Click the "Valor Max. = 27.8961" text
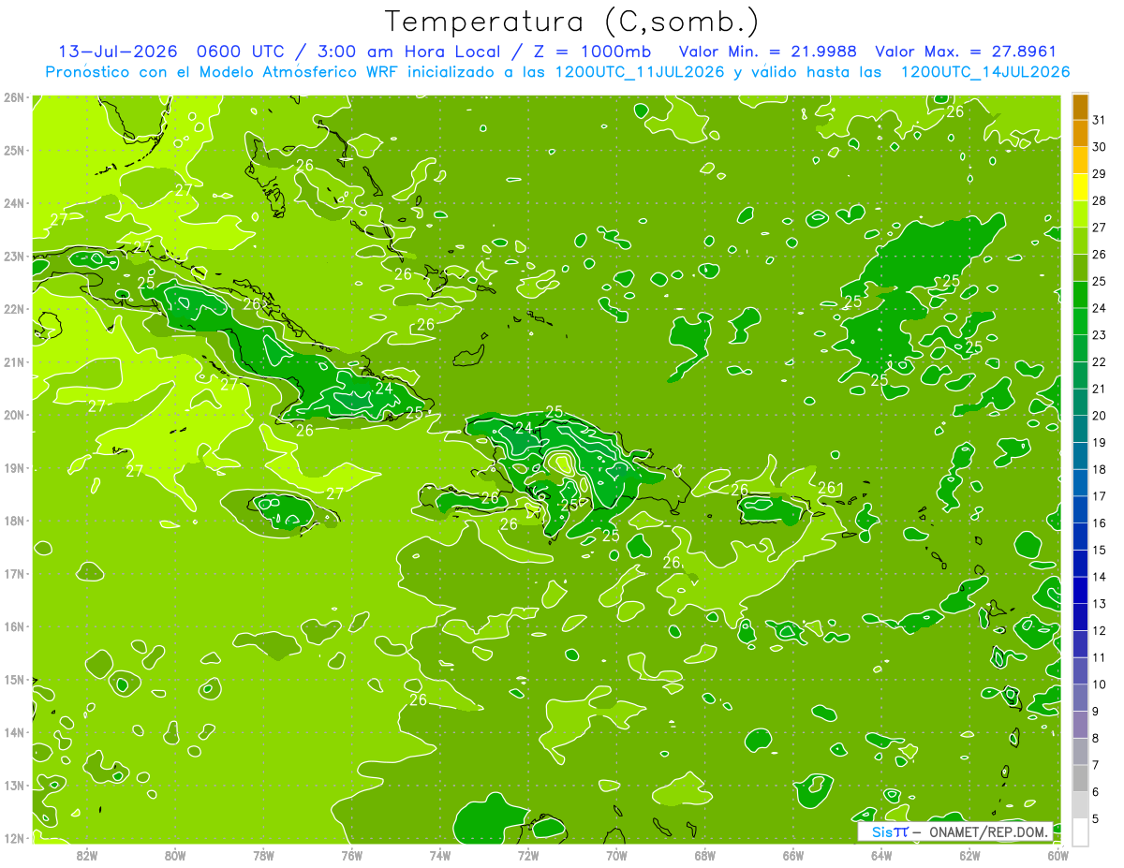 tap(966, 51)
